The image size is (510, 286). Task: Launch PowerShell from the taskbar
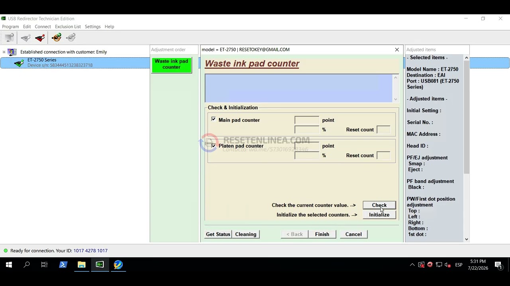click(63, 265)
